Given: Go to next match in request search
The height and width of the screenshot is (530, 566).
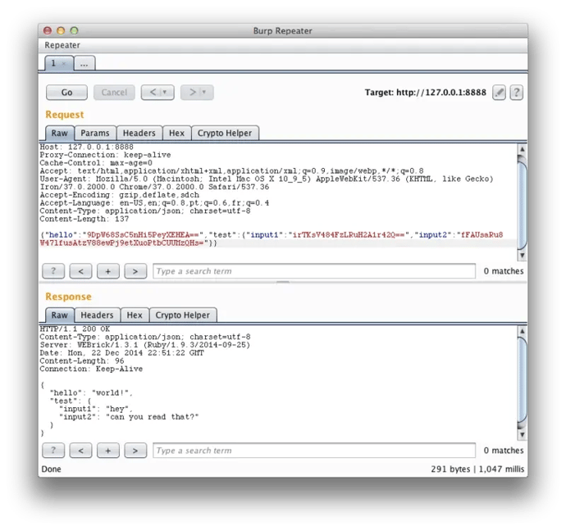Looking at the screenshot, I should [x=136, y=271].
